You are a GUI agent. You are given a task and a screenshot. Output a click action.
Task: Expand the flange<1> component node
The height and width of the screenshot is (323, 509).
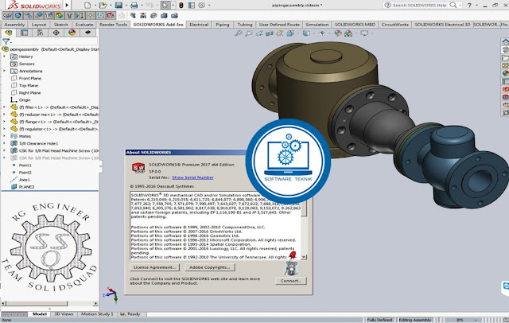(x=4, y=122)
